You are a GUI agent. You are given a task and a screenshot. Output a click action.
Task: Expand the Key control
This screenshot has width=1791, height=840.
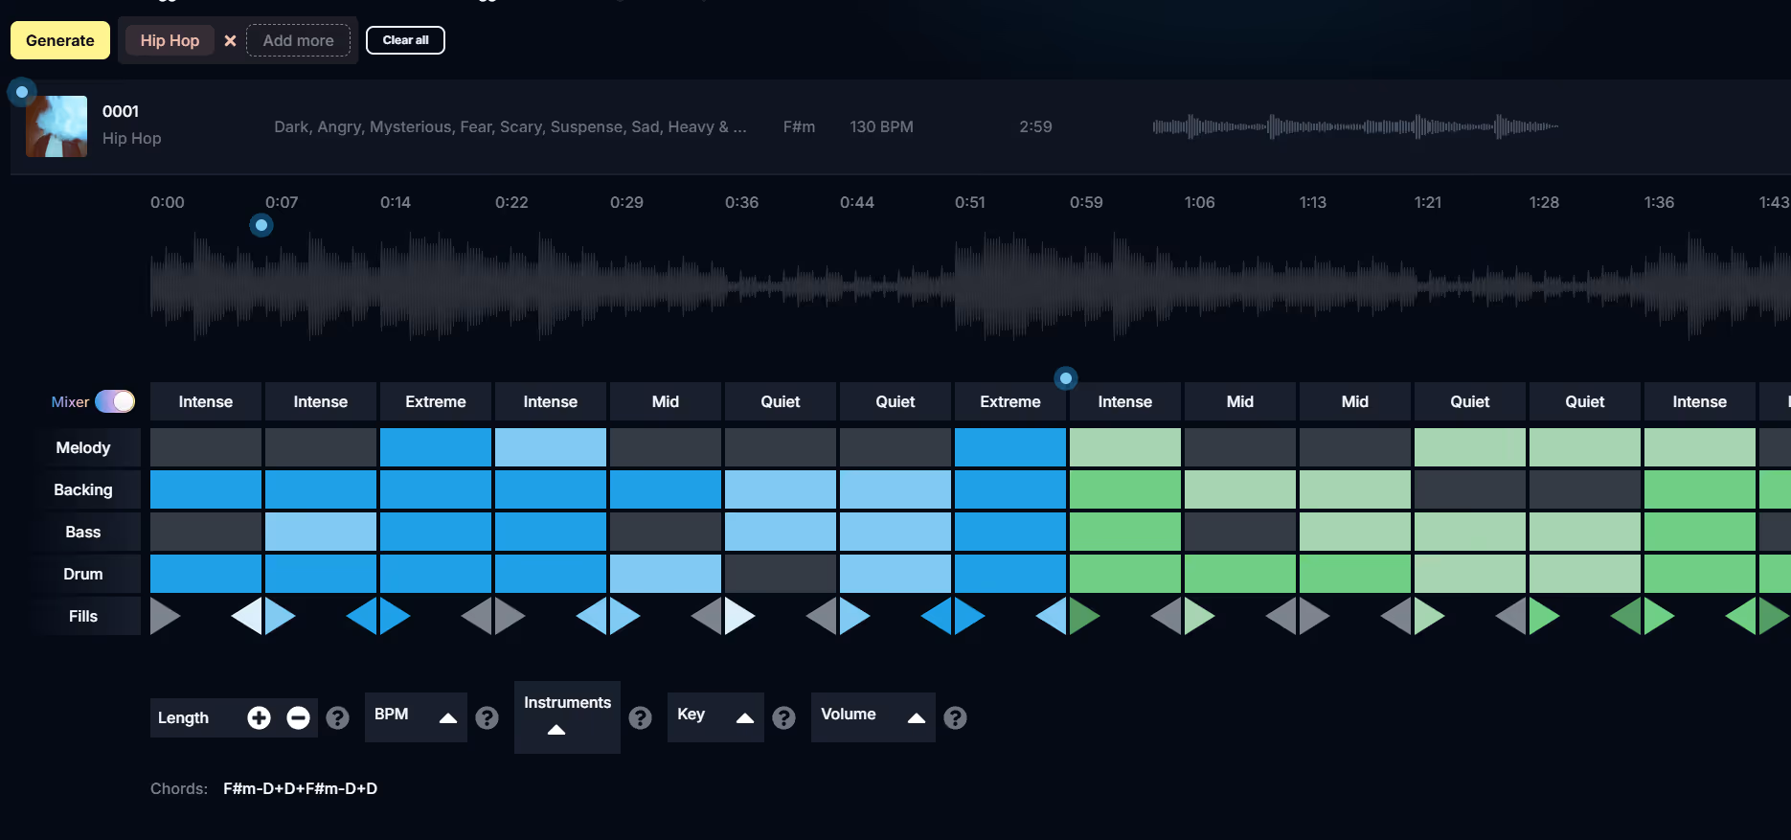744,717
